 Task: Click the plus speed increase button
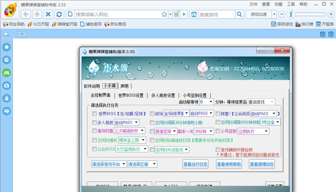[x=331, y=14]
